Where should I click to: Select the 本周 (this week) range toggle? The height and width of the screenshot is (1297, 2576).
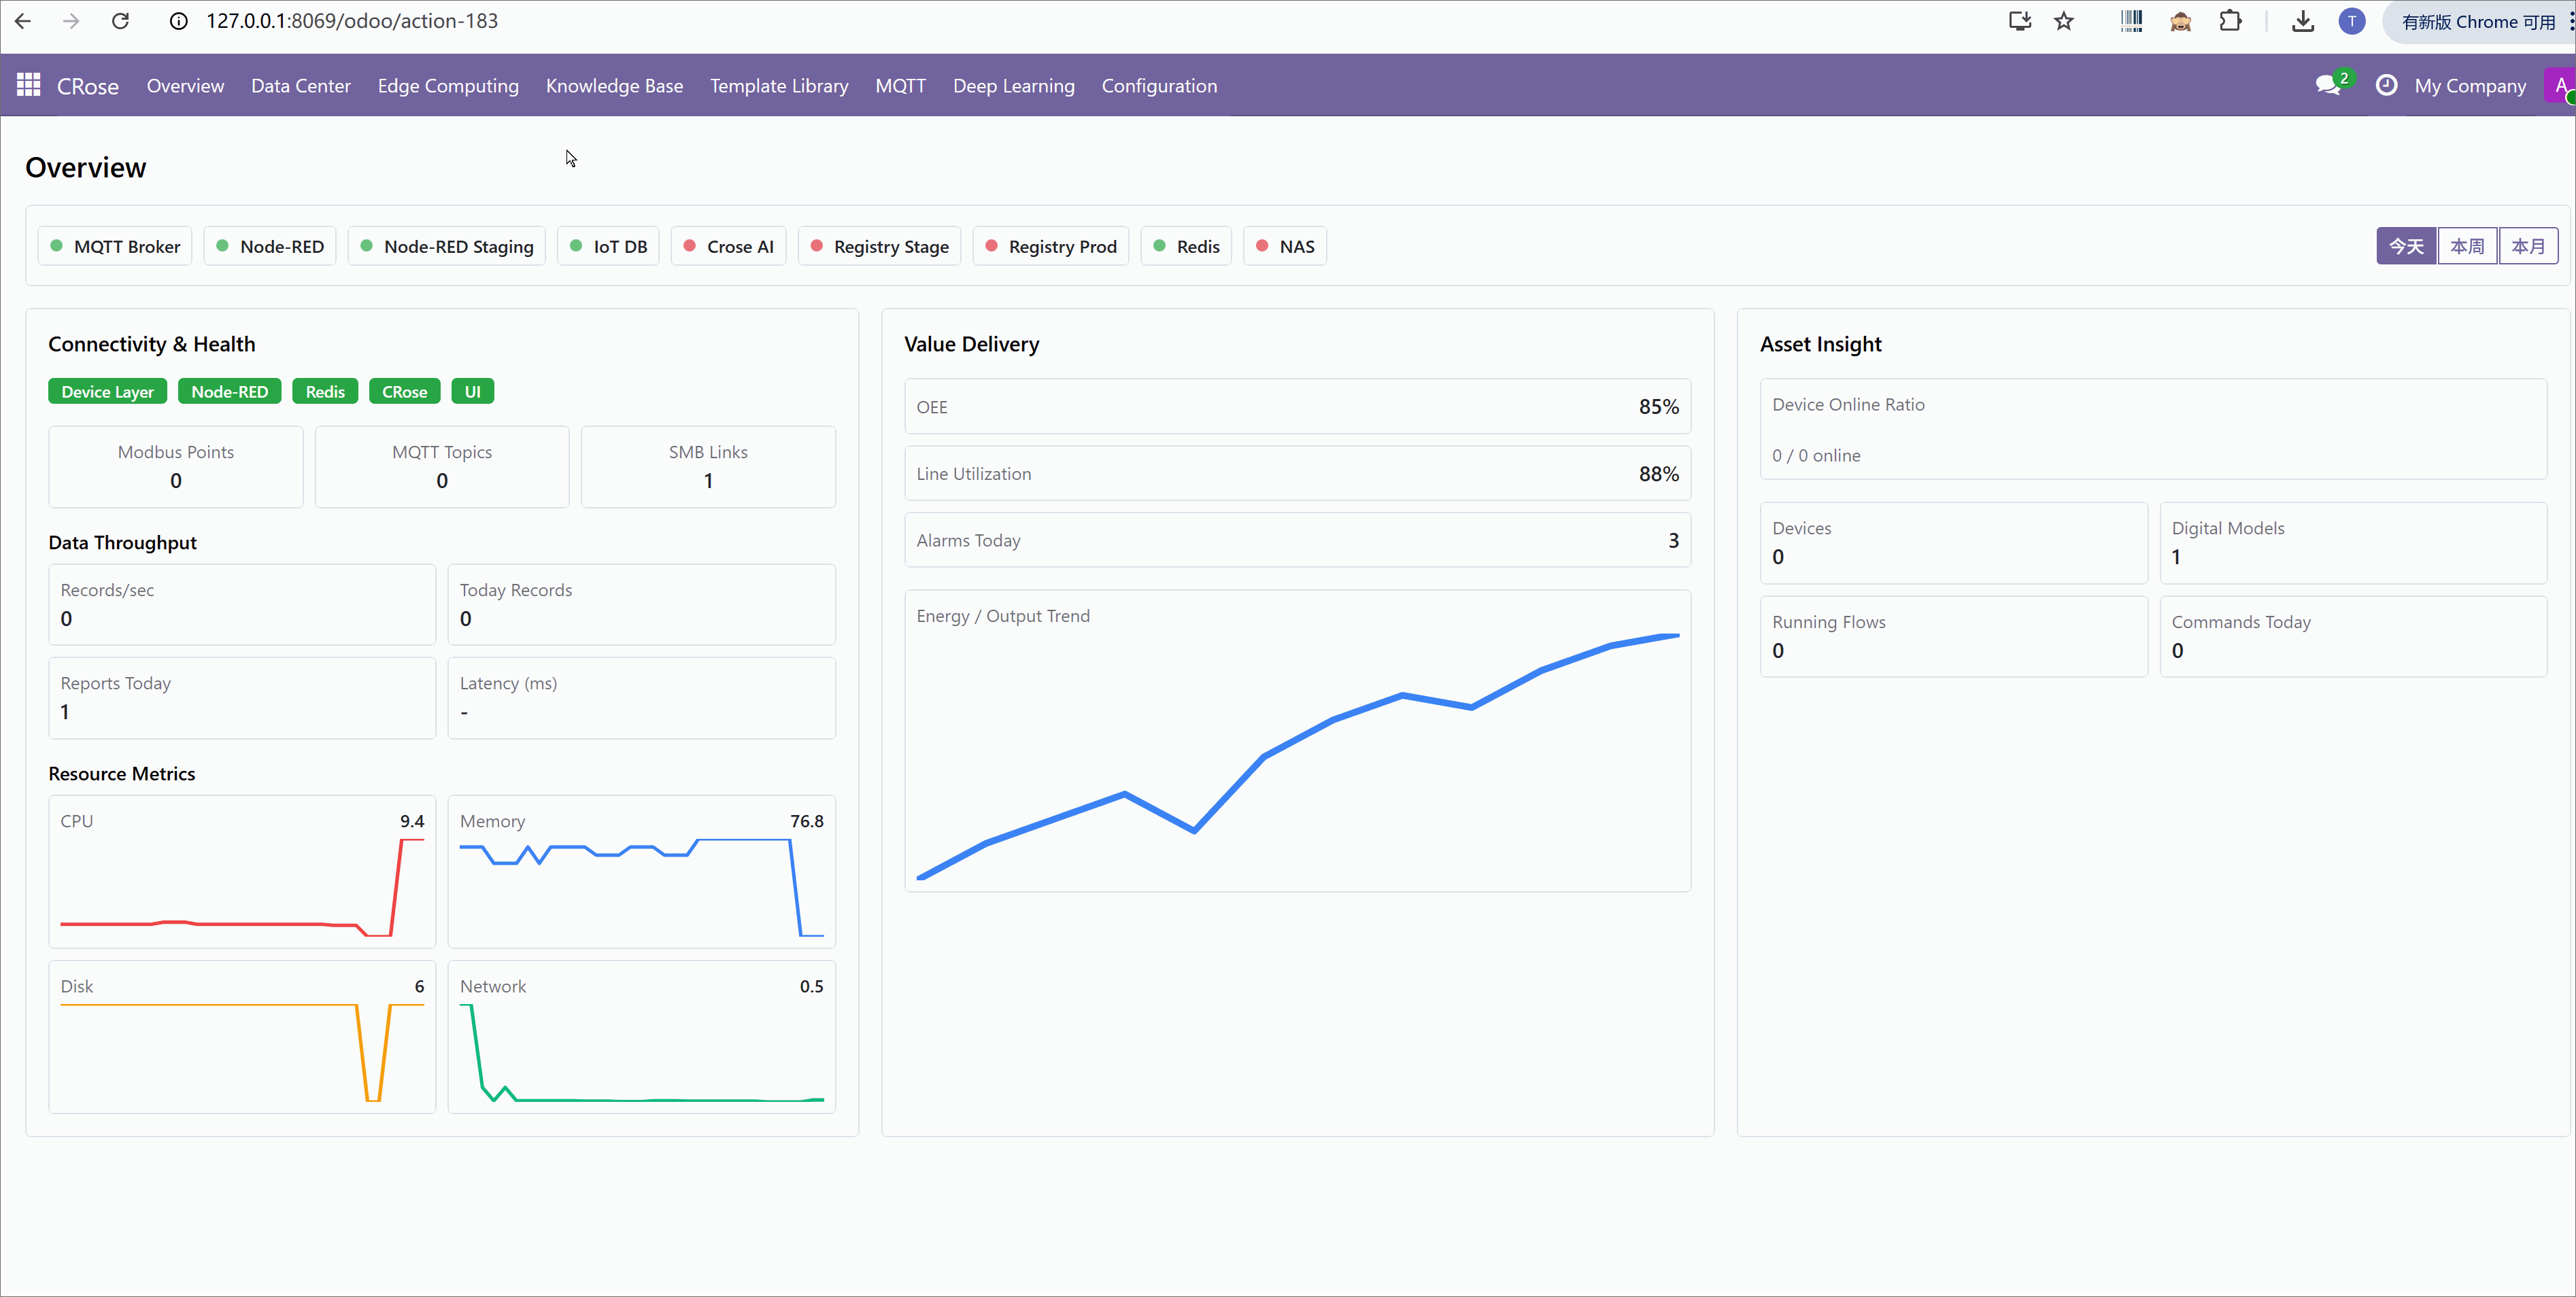click(x=2467, y=246)
